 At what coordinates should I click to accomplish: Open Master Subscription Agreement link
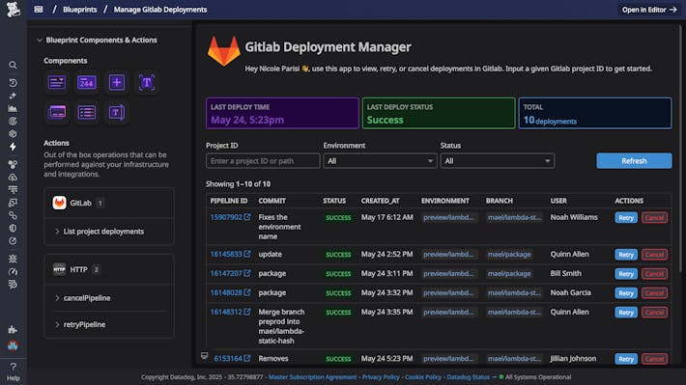[x=312, y=377]
